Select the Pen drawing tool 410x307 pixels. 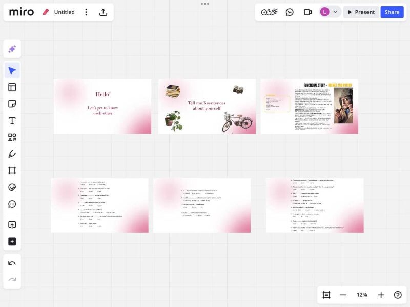[12, 154]
